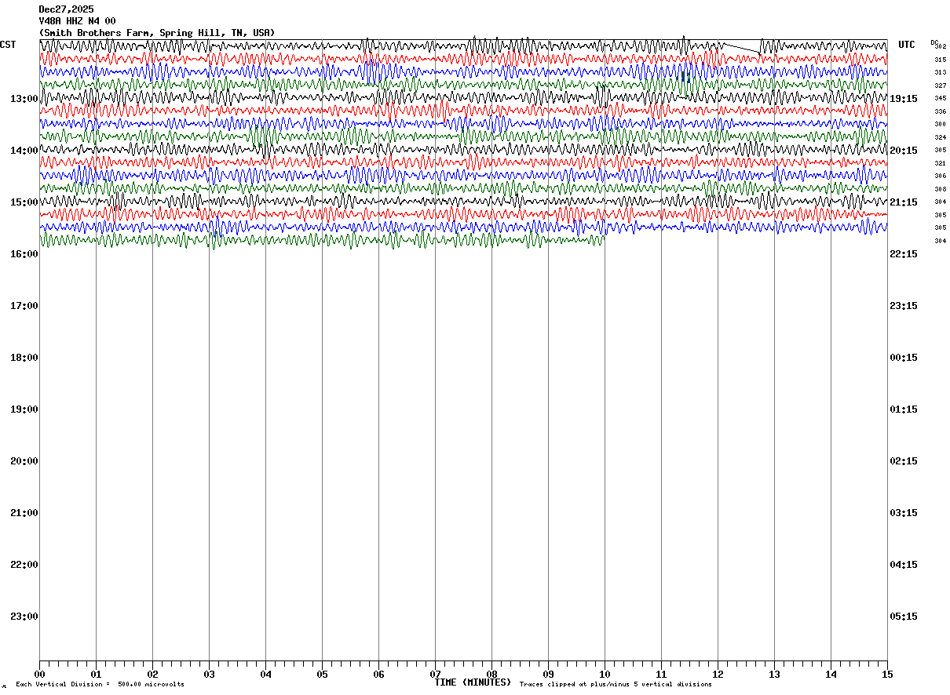Click the 19:15 UTC time label
The width and height of the screenshot is (950, 695).
[x=904, y=99]
